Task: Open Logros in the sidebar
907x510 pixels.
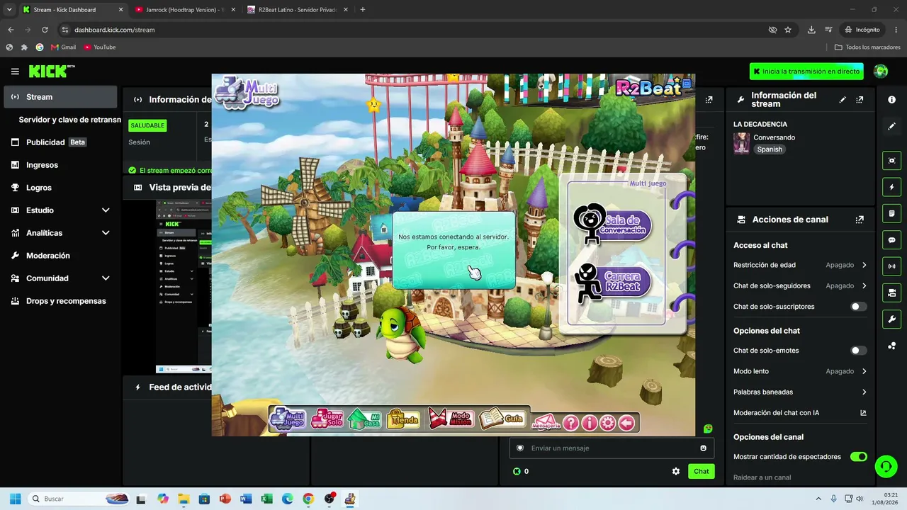Action: pos(60,188)
